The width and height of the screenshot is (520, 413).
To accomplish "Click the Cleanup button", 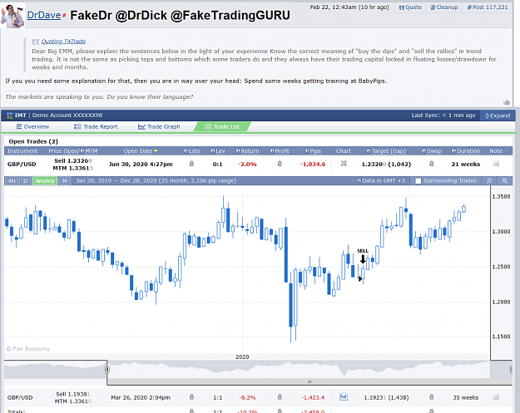I will point(444,7).
